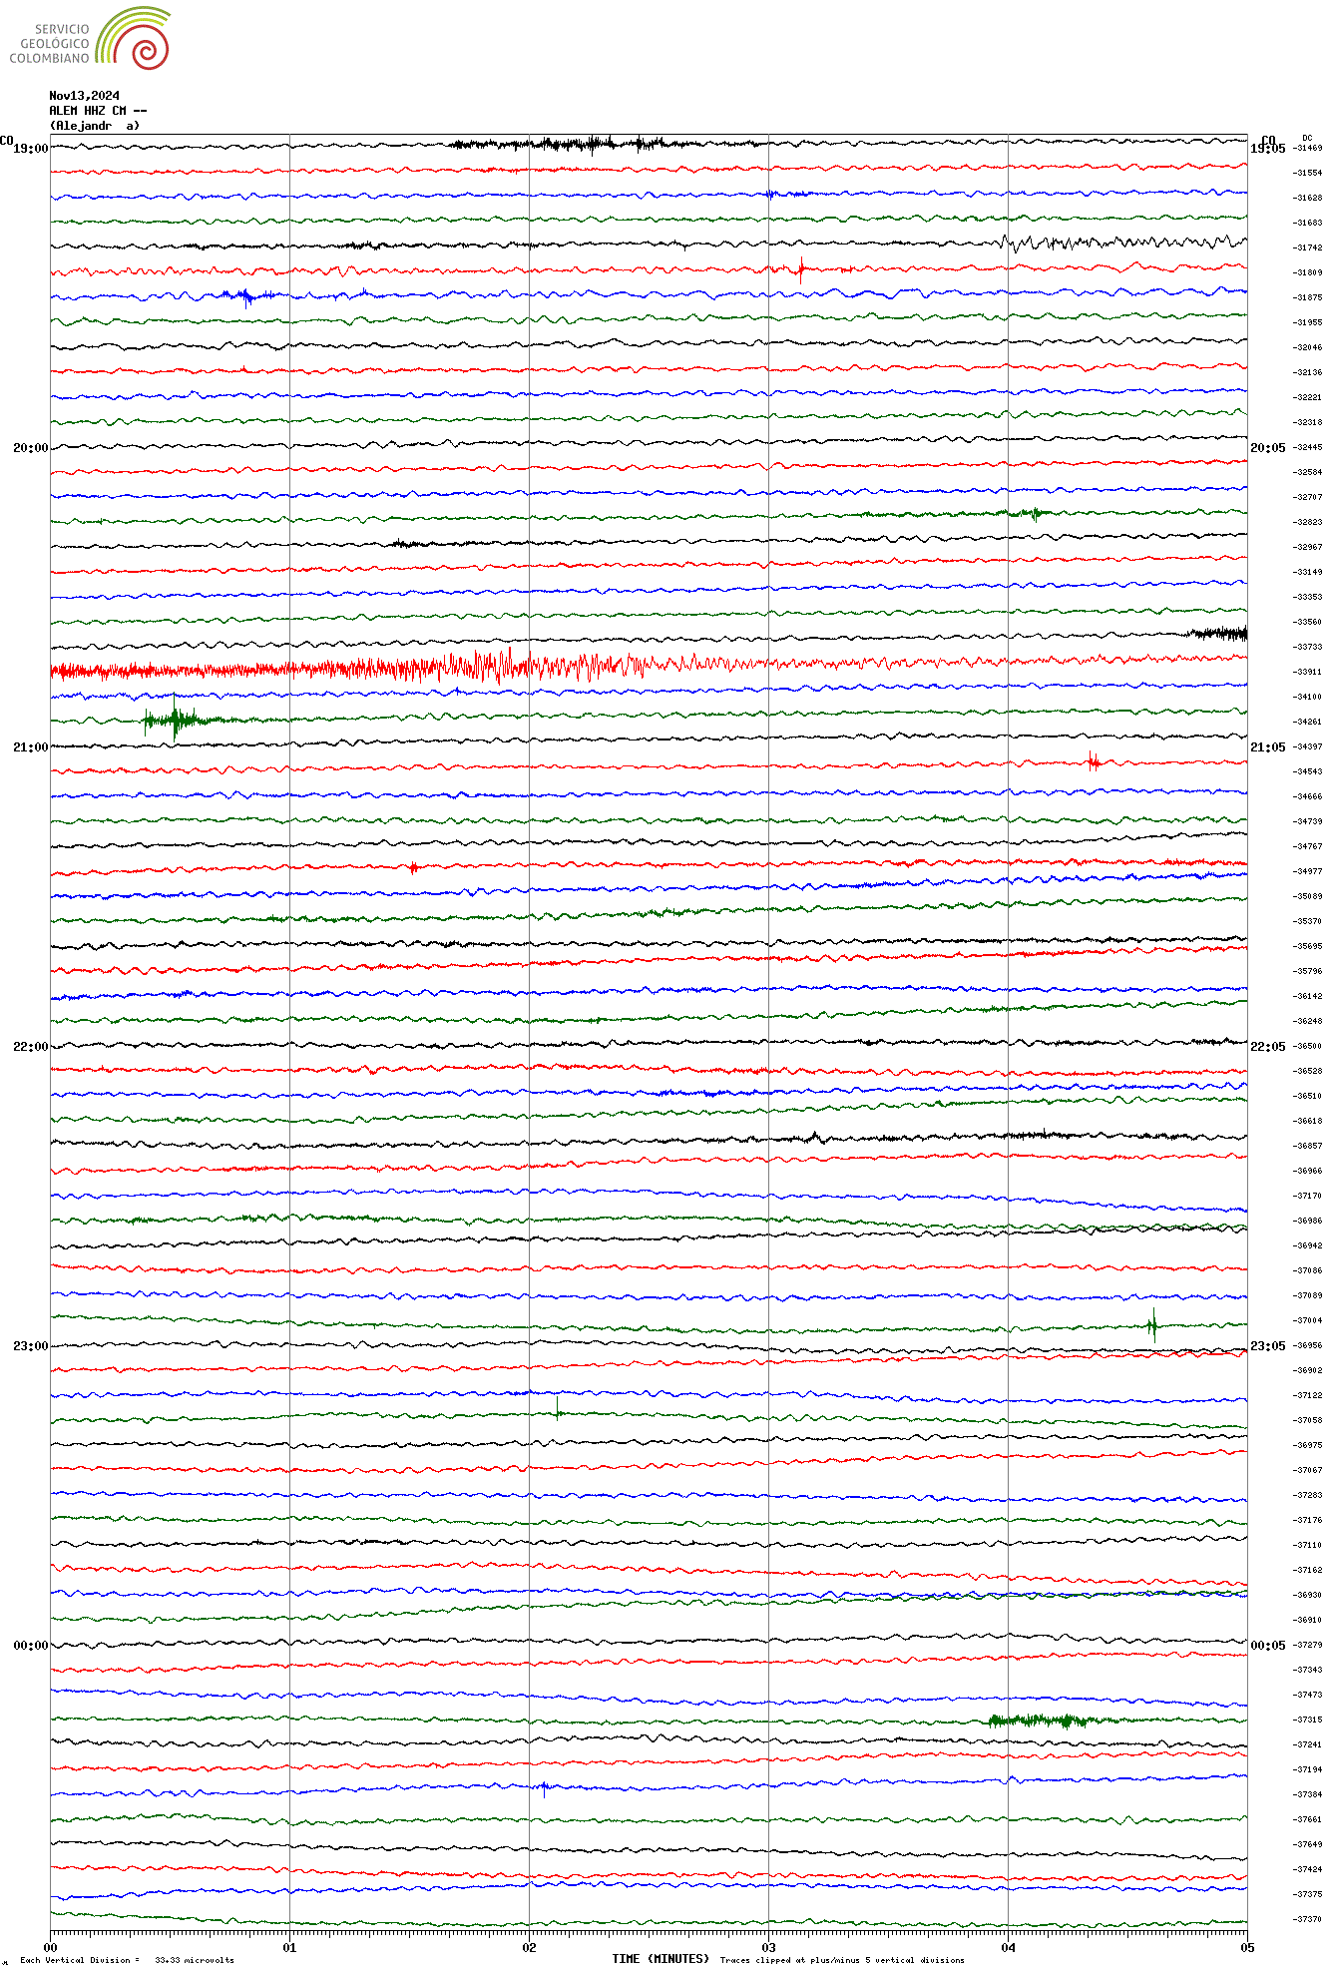Click the black noisy burst on the top trace
This screenshot has height=1974, width=1327.
(x=589, y=144)
